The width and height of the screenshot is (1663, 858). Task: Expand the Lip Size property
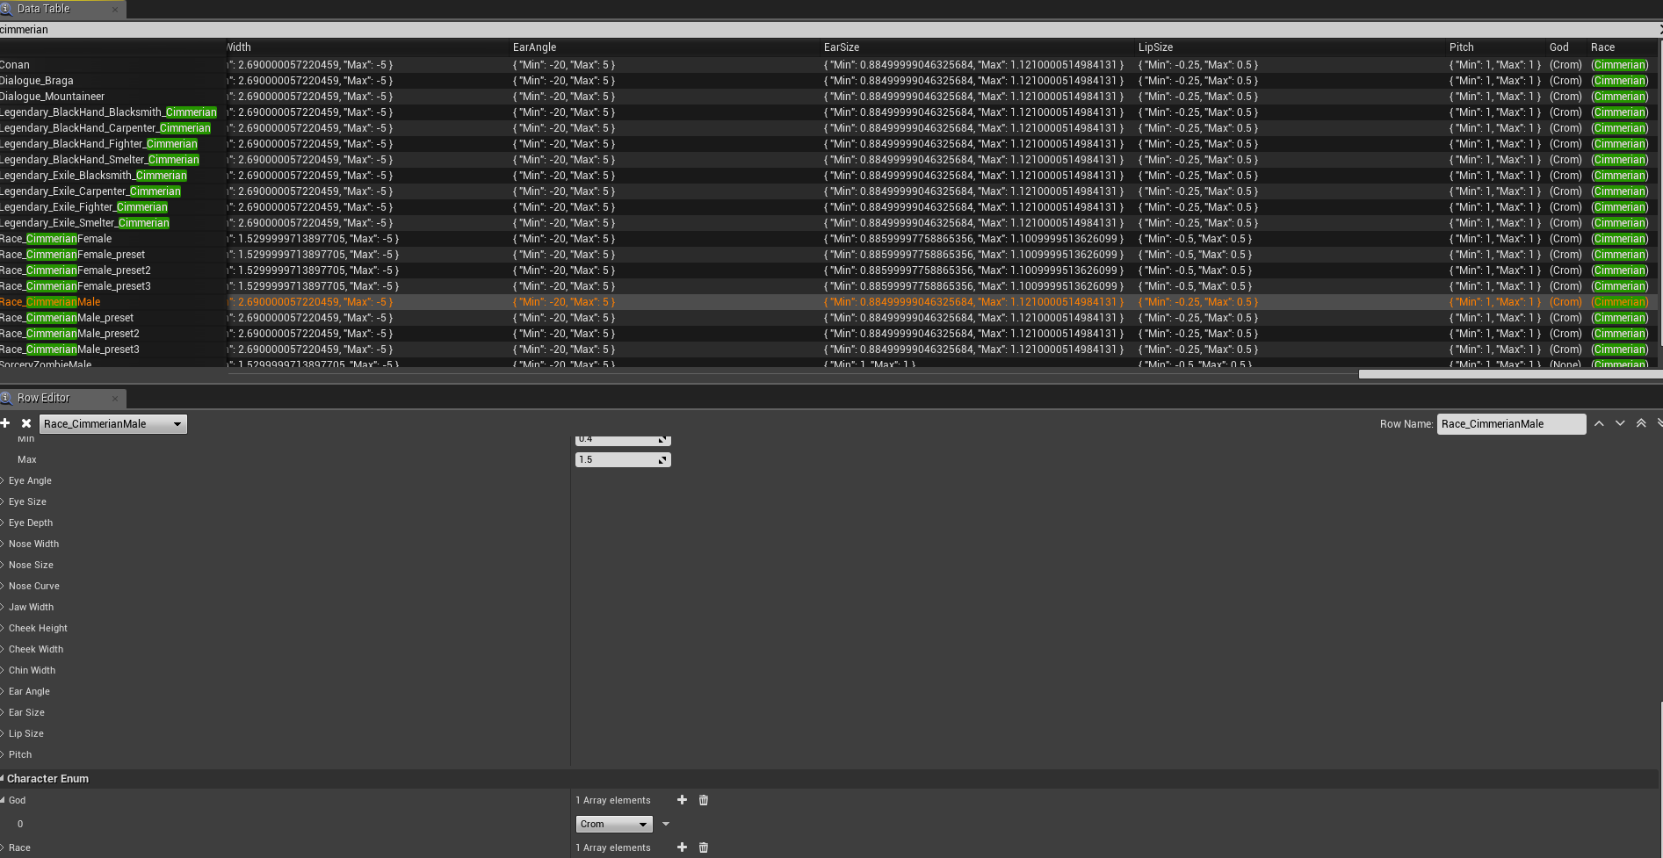pos(3,733)
